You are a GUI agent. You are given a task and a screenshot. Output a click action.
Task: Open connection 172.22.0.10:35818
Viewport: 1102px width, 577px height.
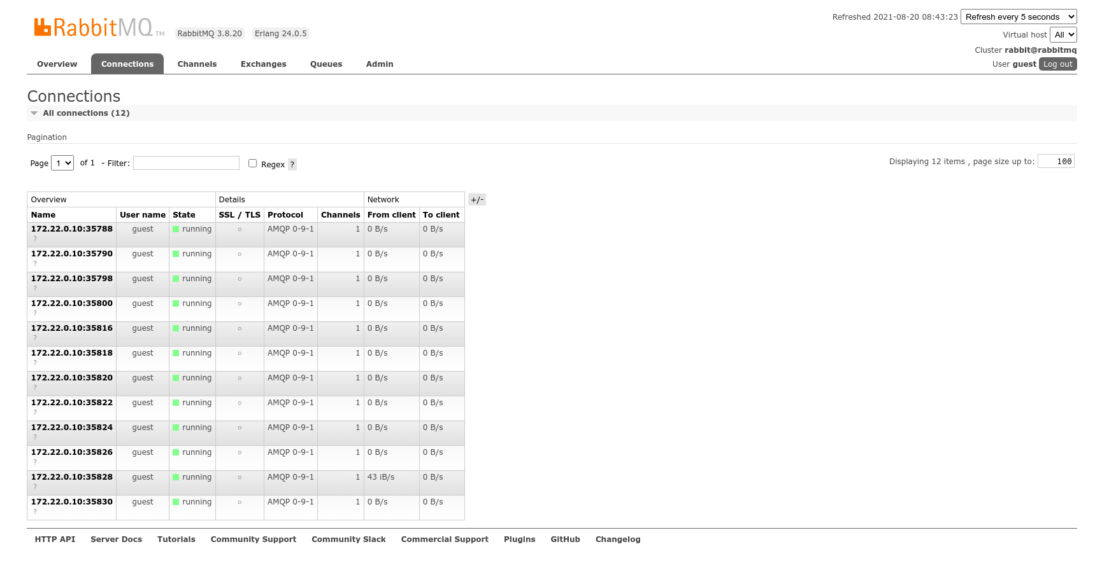click(72, 353)
